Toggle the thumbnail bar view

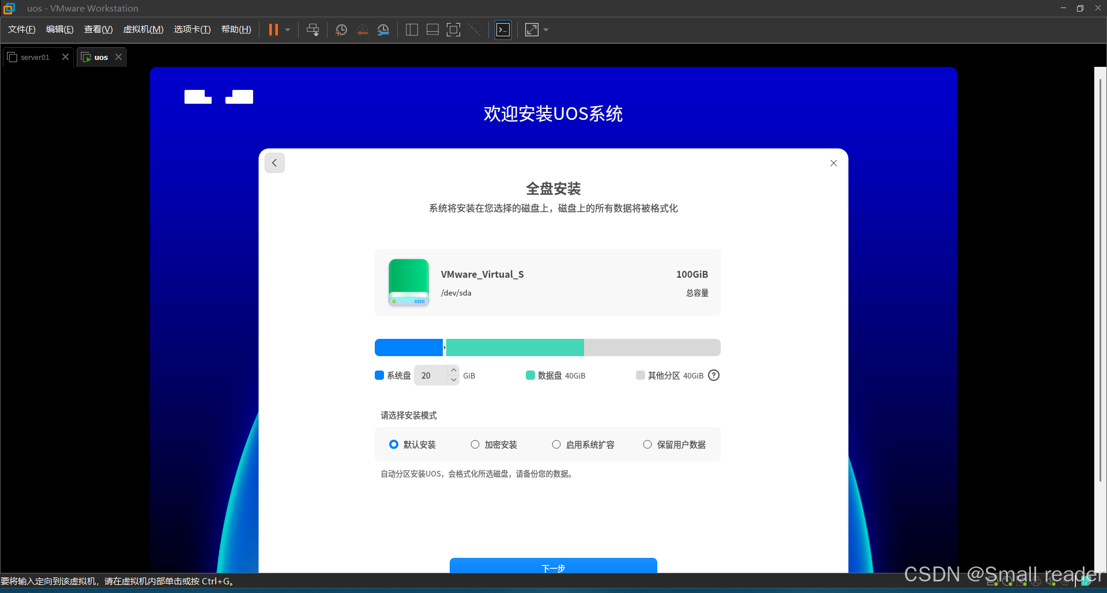click(x=432, y=29)
